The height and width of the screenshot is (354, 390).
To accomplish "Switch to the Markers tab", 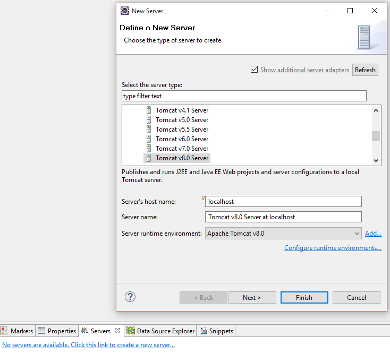I will [x=18, y=331].
